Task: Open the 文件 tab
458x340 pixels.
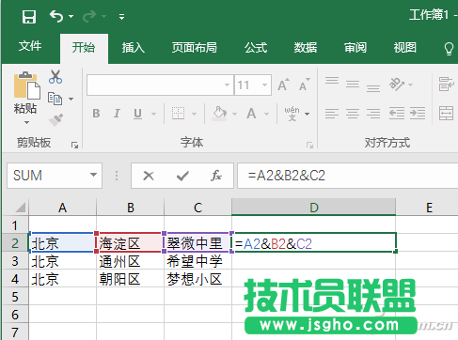Action: (30, 46)
